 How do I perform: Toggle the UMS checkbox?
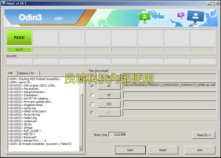click(x=92, y=113)
